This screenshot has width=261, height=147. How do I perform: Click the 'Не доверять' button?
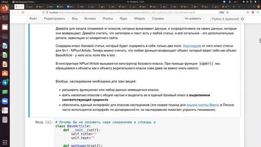(193, 19)
